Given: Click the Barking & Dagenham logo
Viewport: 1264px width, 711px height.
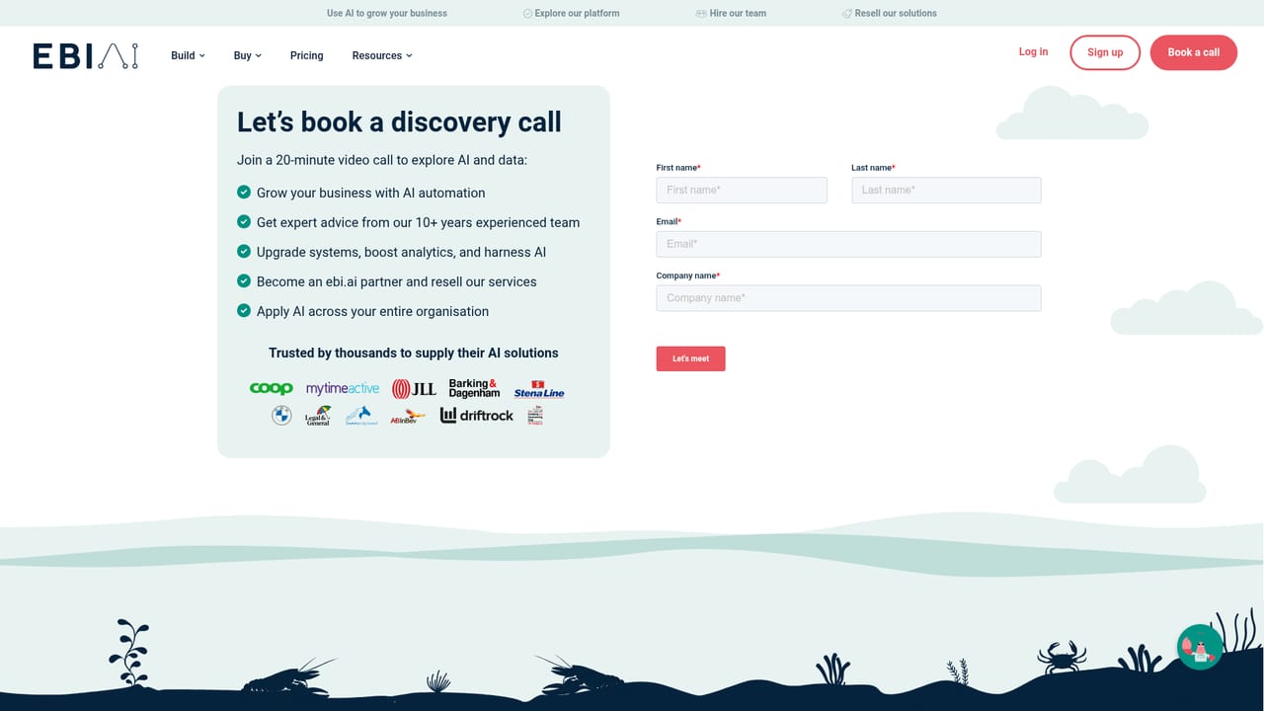Looking at the screenshot, I should click(x=474, y=388).
